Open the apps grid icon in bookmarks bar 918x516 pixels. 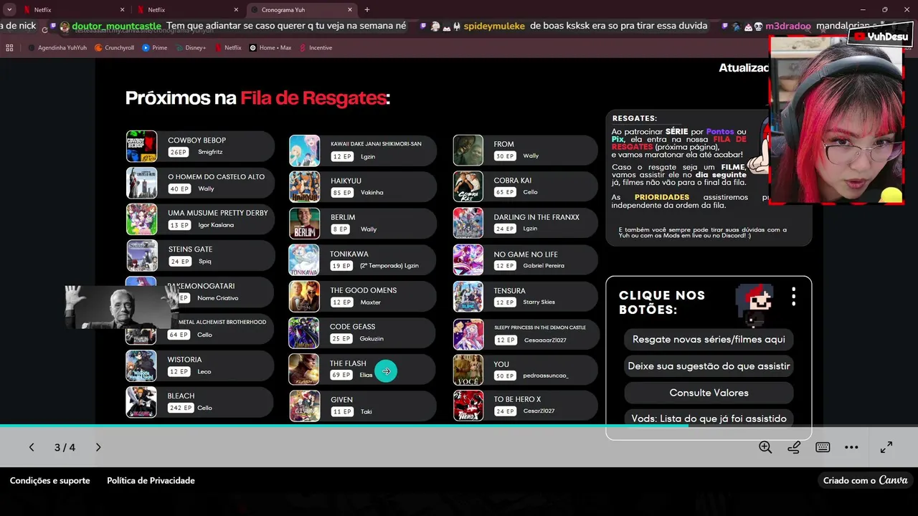pos(9,48)
